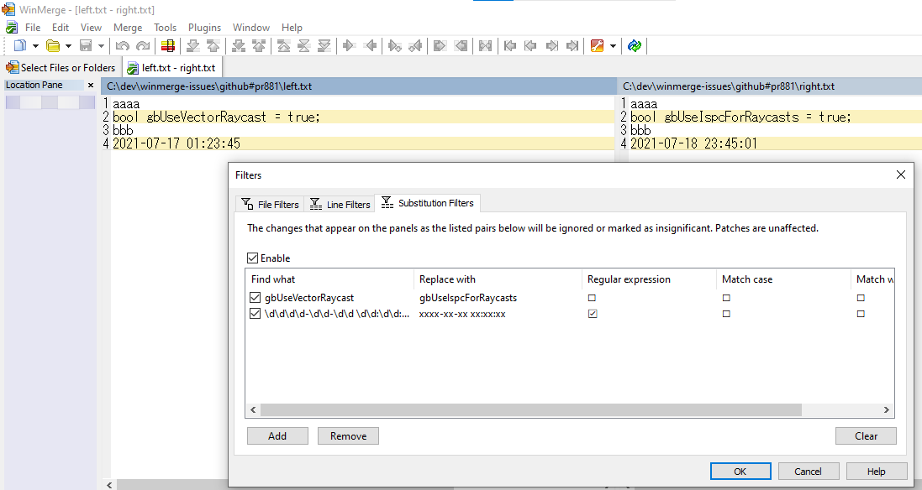Click the Replace with column header

point(498,279)
